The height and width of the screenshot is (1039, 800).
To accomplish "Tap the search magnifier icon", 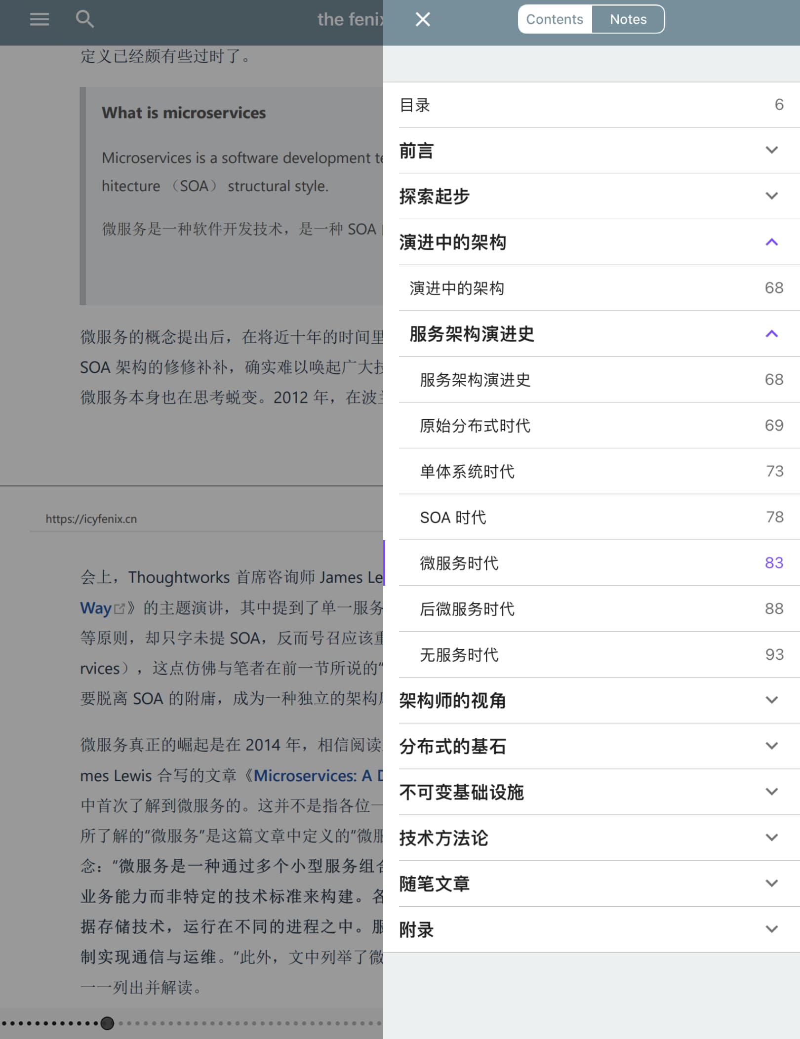I will coord(84,19).
